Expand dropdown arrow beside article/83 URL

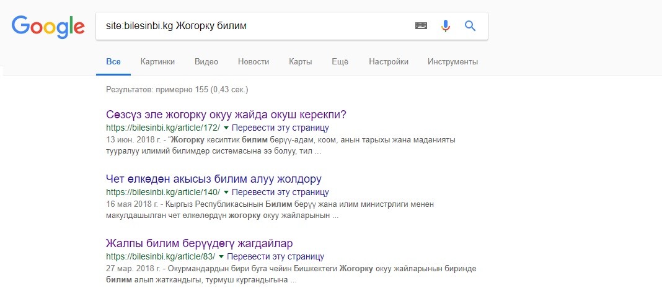click(221, 256)
